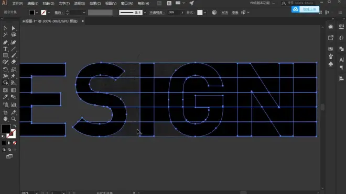Screen dimensions: 346x194
Task: Select the Artboard tool
Action: 5,112
